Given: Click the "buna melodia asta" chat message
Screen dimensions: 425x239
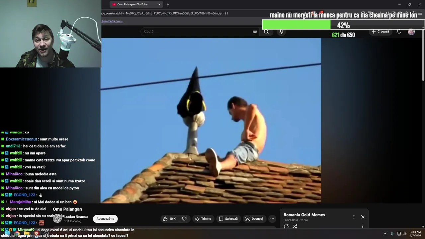Looking at the screenshot, I should click(x=41, y=174).
